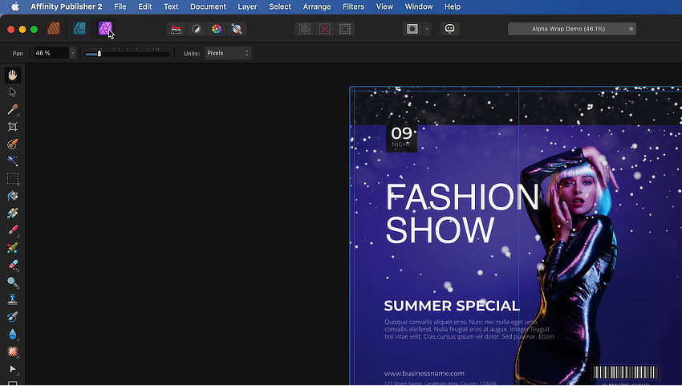The height and width of the screenshot is (386, 682).
Task: Select the Flood Fill bucket tool
Action: click(x=13, y=197)
